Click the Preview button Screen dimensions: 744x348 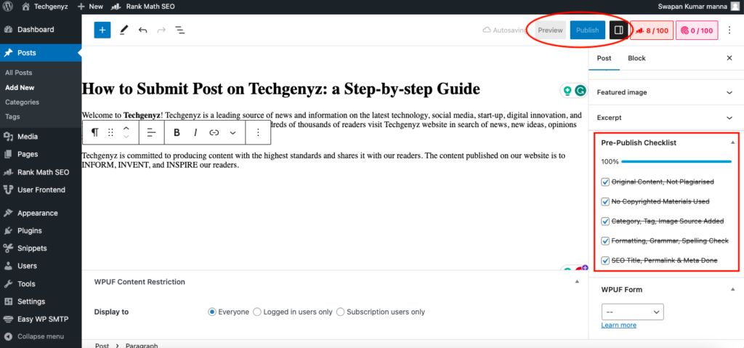coord(551,30)
